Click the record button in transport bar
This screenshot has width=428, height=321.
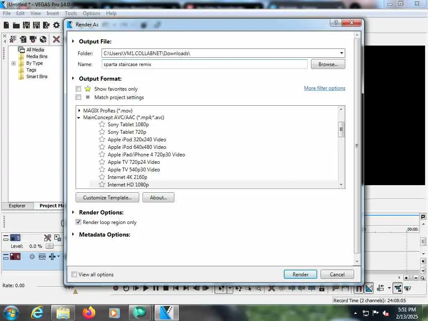[116, 288]
